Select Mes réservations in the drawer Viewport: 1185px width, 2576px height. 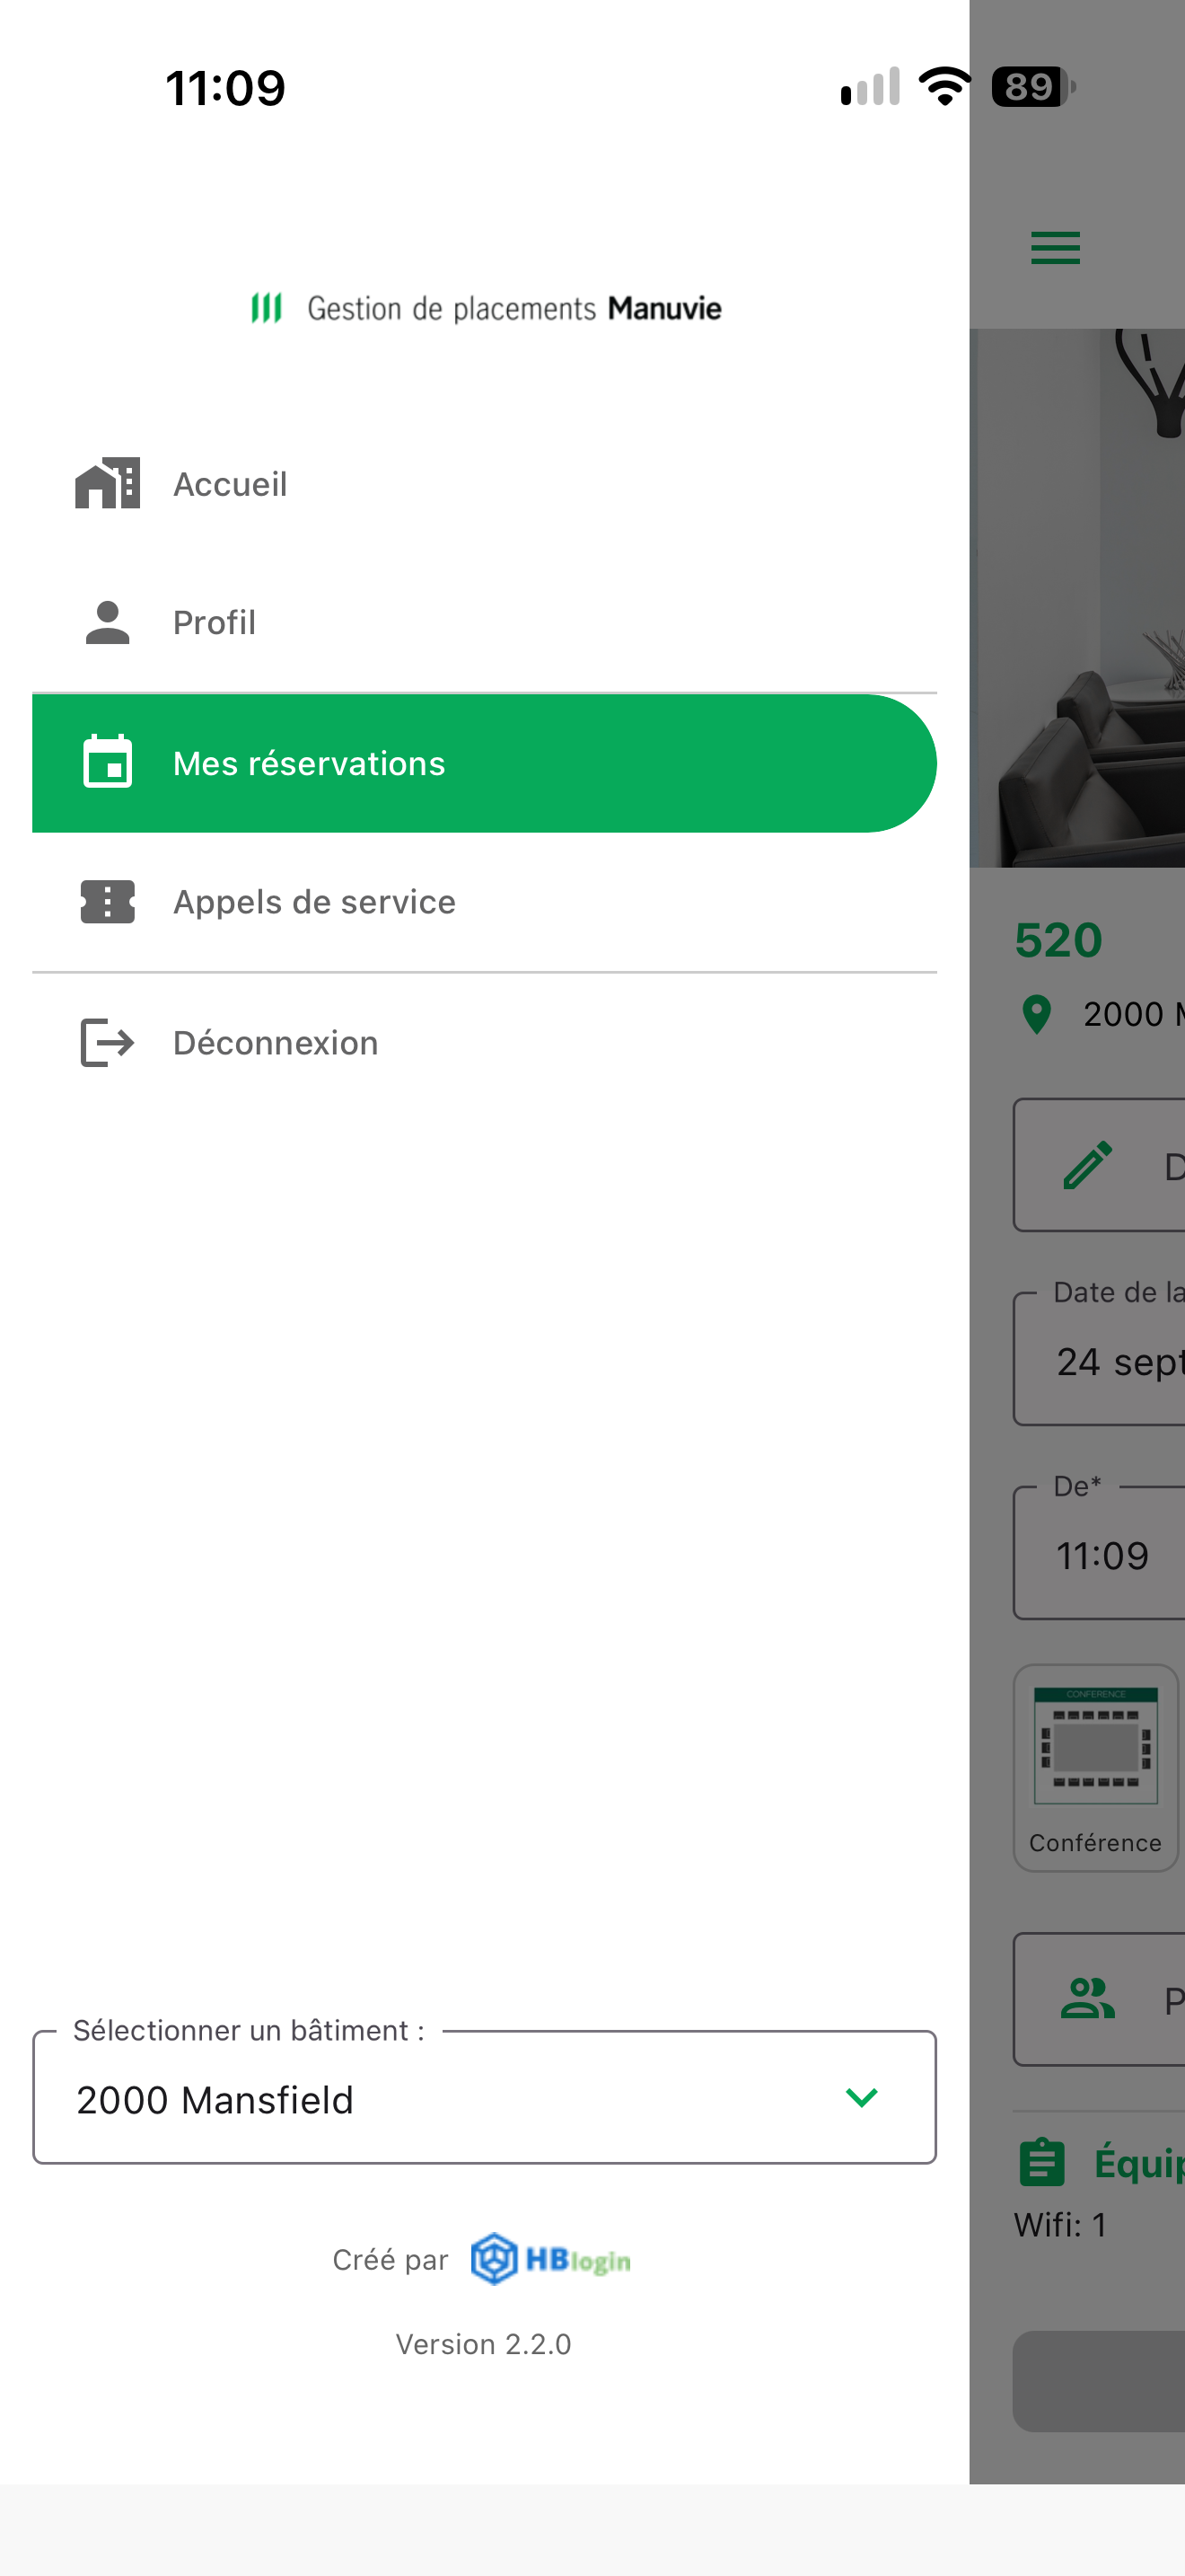[485, 763]
